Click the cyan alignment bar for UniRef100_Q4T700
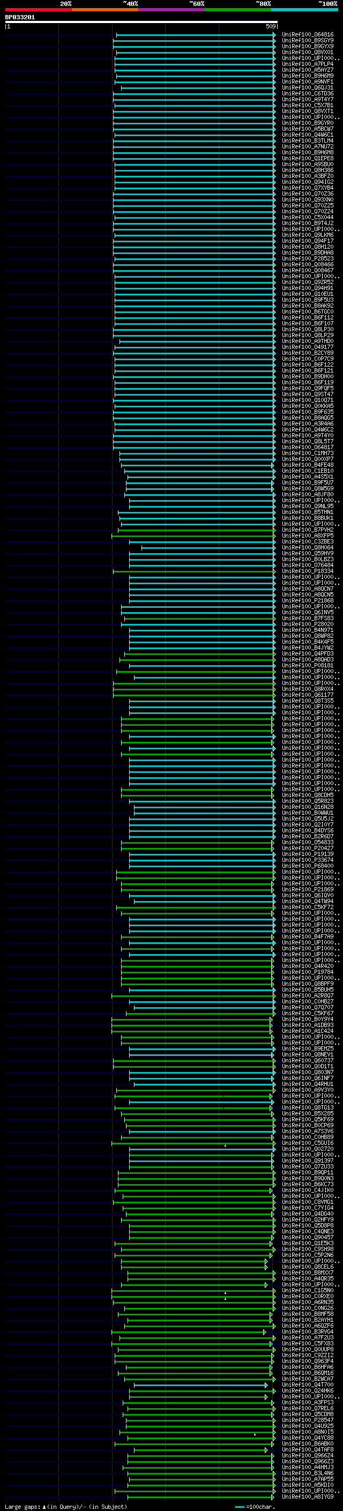The width and height of the screenshot is (343, 1511). (x=200, y=1385)
